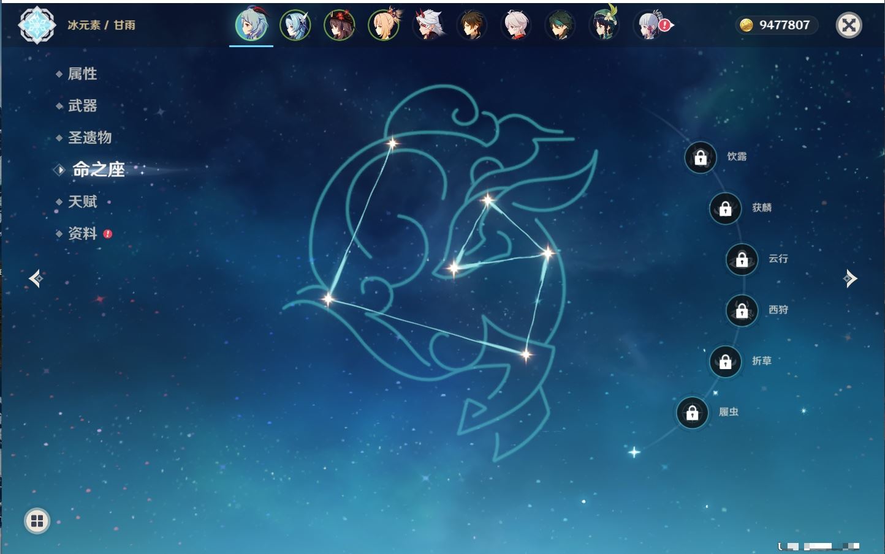
Task: Open the 天赋 talents page
Action: pos(82,201)
